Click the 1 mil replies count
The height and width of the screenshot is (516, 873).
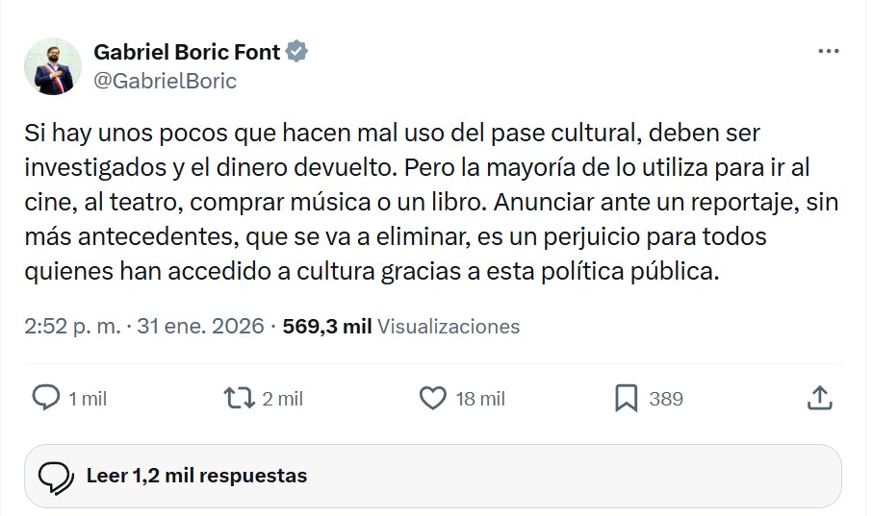click(x=88, y=399)
